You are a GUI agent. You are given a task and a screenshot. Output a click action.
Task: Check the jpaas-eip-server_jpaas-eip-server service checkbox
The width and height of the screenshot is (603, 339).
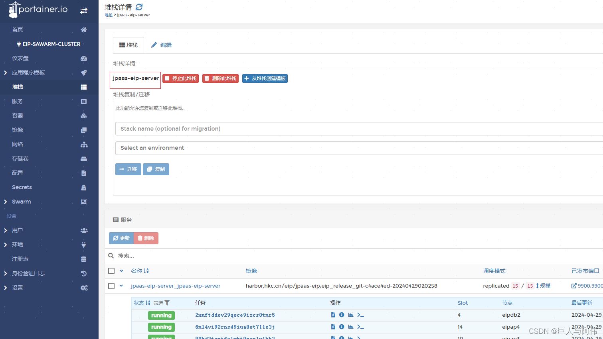click(x=111, y=286)
